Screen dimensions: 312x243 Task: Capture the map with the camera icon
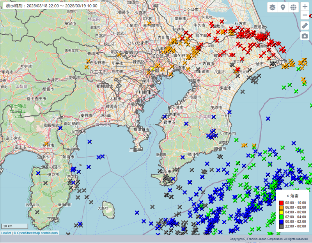[305, 36]
